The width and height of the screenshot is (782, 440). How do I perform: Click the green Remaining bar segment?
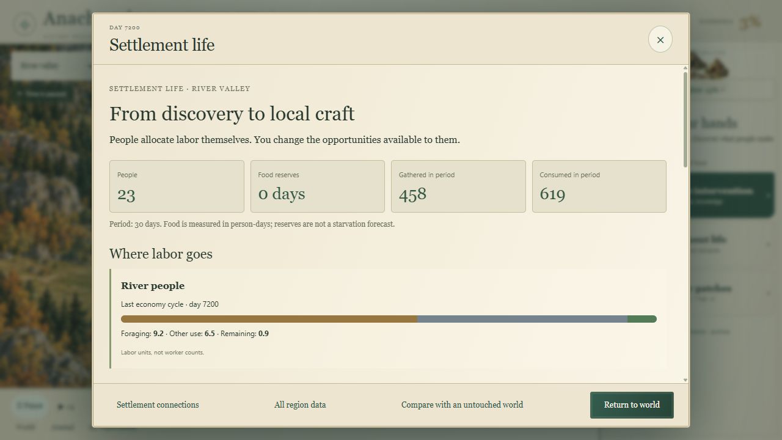tap(642, 319)
